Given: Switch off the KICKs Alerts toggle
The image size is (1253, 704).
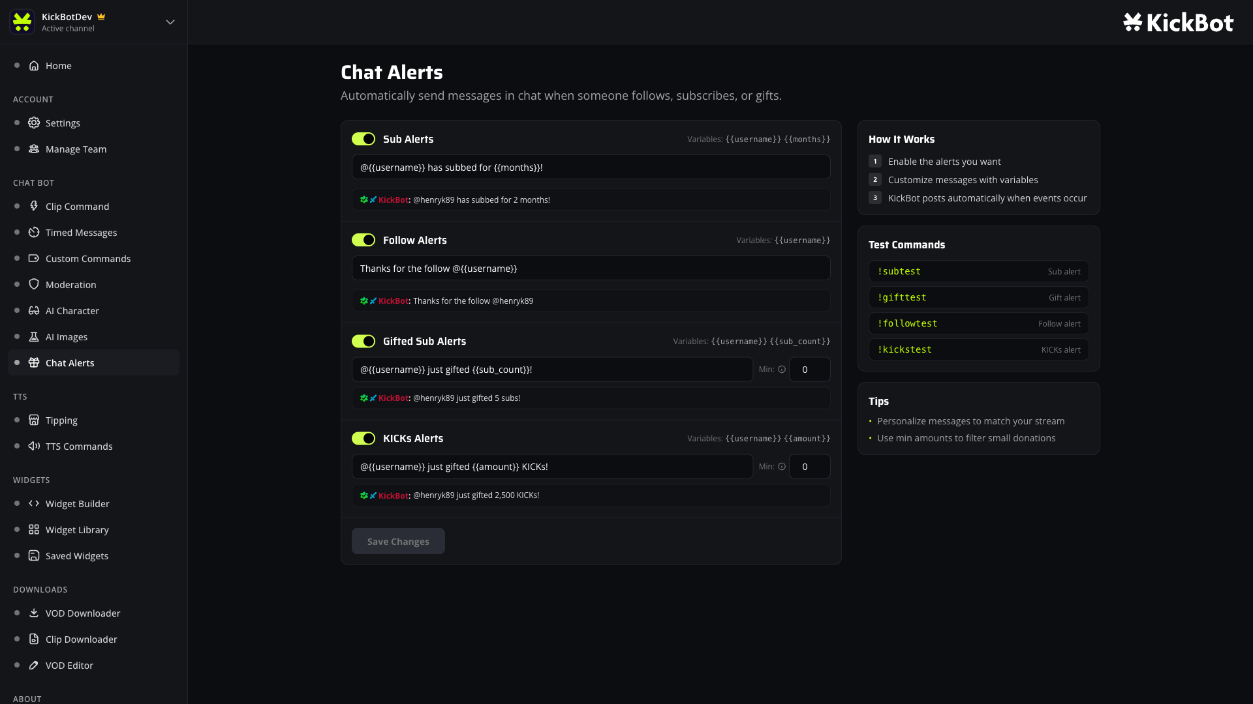Looking at the screenshot, I should pyautogui.click(x=364, y=438).
